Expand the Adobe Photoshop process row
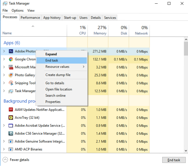This screenshot has height=166, width=188. tap(4, 51)
